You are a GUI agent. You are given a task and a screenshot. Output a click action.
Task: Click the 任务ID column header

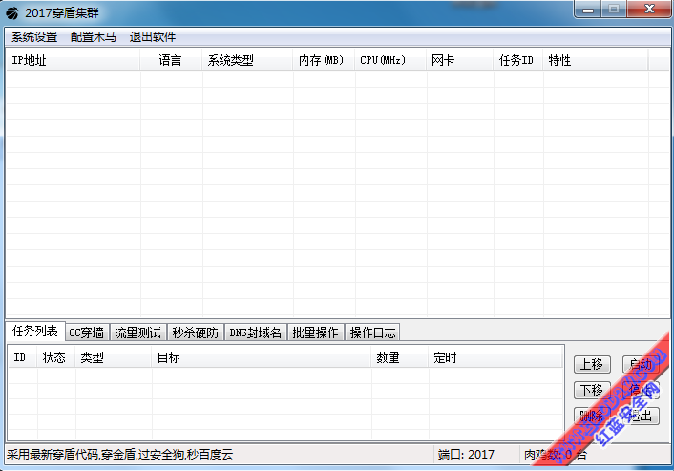[518, 60]
